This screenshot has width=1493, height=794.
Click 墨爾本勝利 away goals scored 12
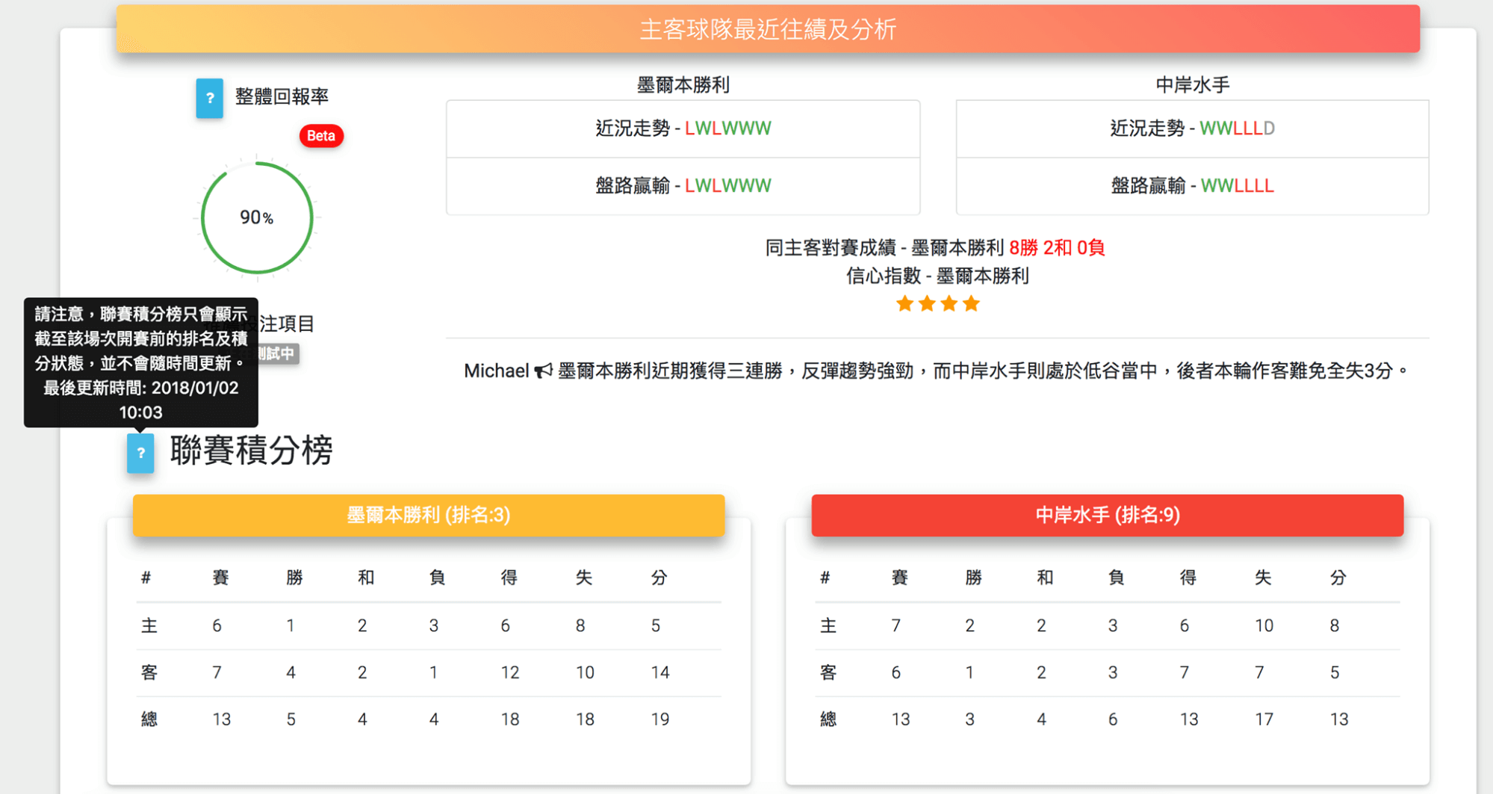tap(510, 673)
